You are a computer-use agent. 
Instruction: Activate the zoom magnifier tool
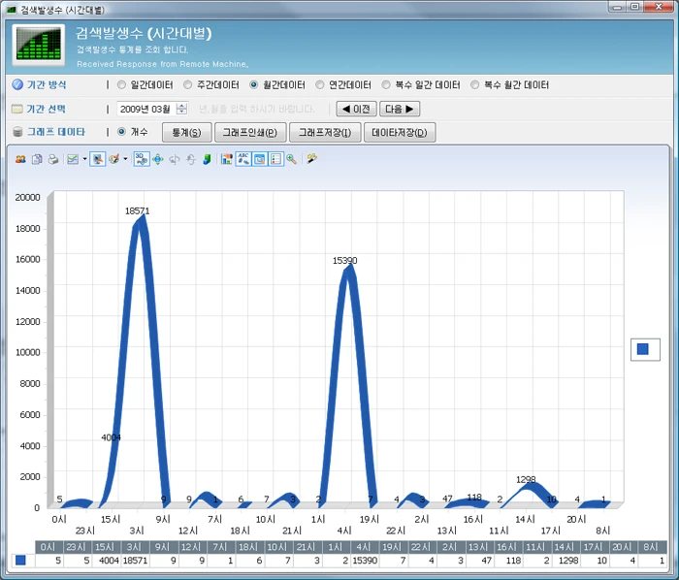[291, 159]
